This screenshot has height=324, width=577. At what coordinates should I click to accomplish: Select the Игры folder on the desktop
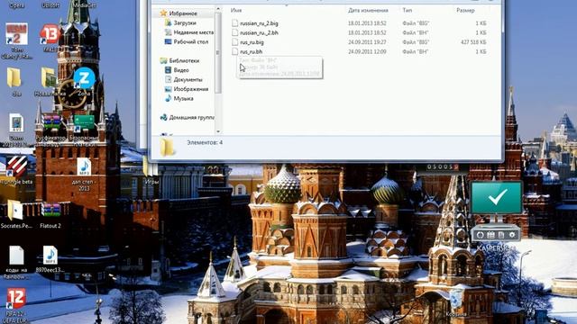151,170
